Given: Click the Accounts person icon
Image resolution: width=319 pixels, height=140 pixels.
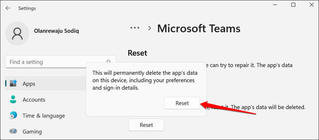Looking at the screenshot, I should (x=13, y=99).
